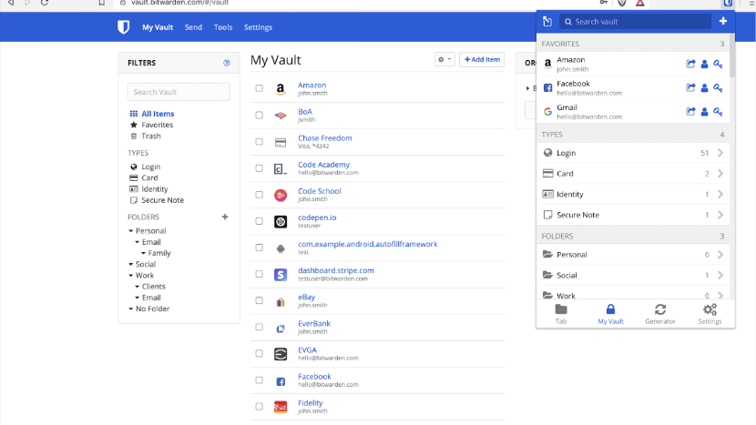756x425 pixels.
Task: Copy Gmail password using key icon
Action: click(x=718, y=112)
